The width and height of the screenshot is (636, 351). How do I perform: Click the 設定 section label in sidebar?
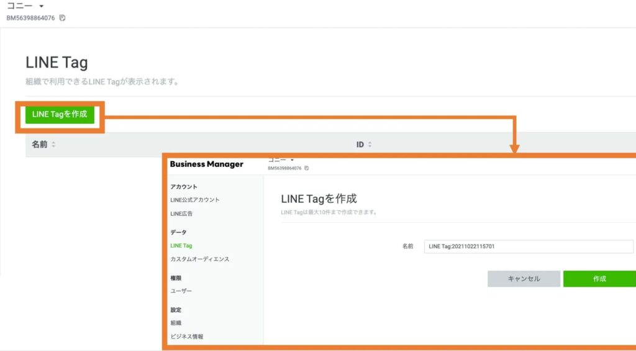[176, 310]
